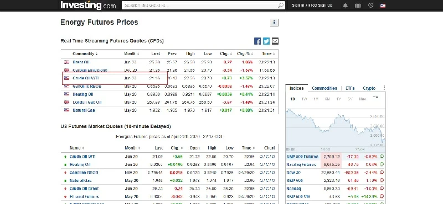Sort the table by the Commodity column
Image resolution: width=443 pixels, height=204 pixels.
tap(85, 53)
